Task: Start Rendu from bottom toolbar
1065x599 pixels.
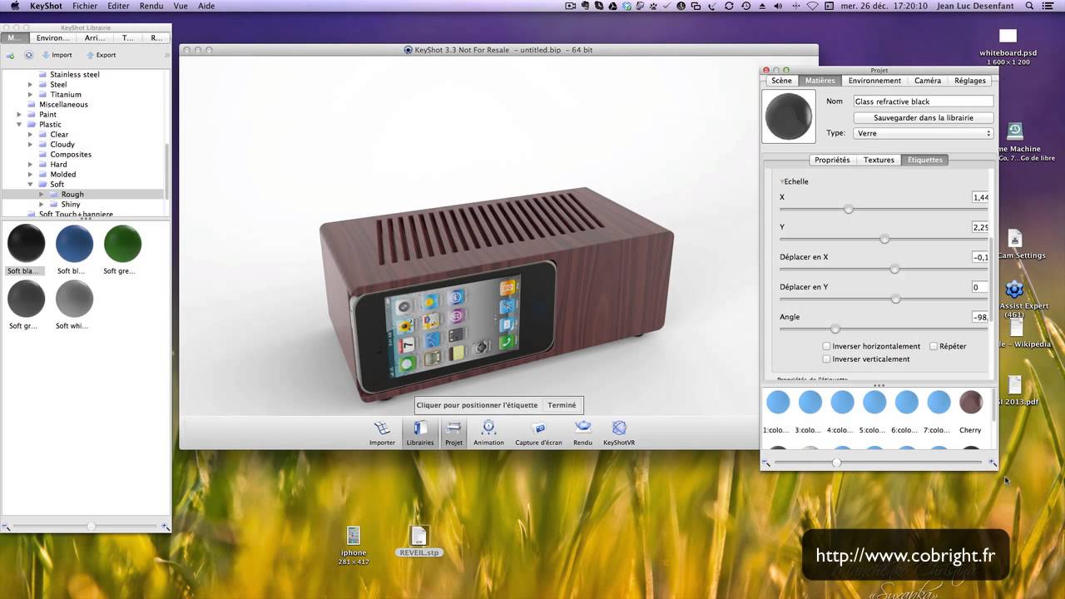Action: [x=582, y=433]
